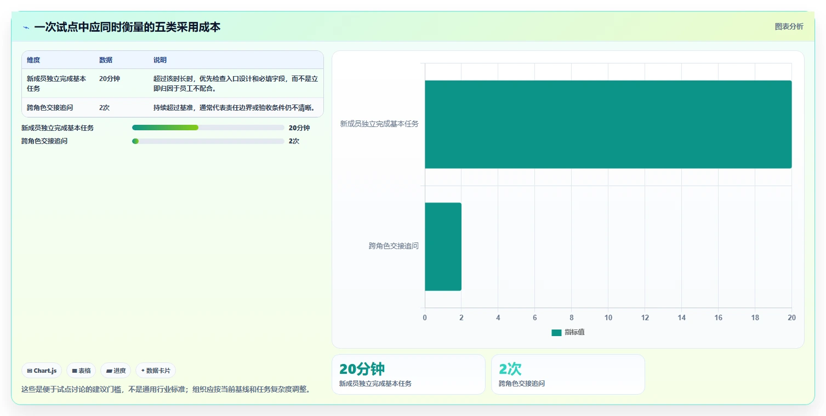Click the 新成员独立完成基本任务 chart bar
The image size is (826, 416).
click(x=608, y=124)
